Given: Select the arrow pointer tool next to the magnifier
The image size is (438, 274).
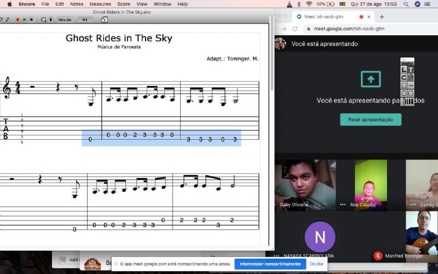Looking at the screenshot, I should point(51,20).
